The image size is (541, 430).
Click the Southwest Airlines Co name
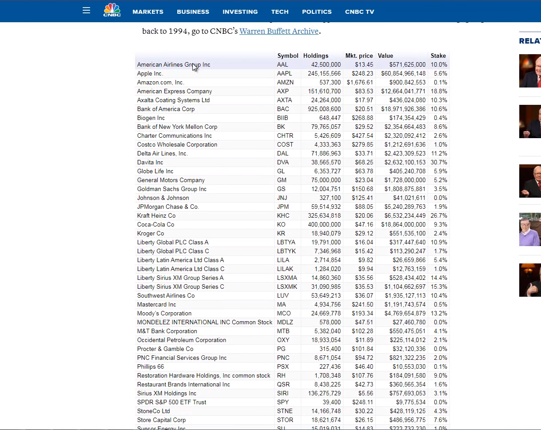pyautogui.click(x=166, y=295)
